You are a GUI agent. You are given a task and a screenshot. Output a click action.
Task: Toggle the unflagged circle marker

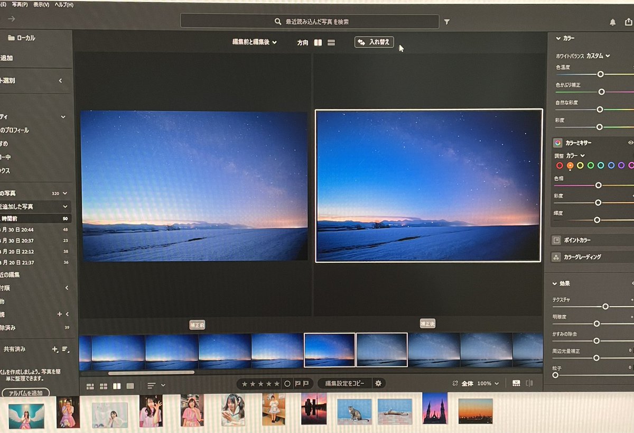[287, 384]
